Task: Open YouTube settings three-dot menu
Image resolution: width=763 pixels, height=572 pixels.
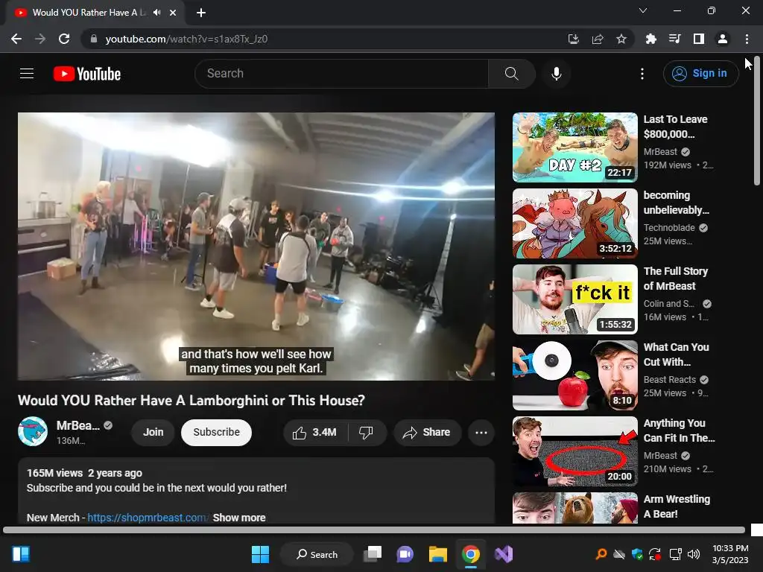Action: 642,74
